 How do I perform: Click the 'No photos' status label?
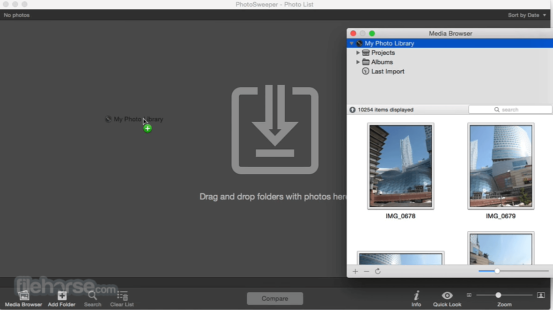(16, 15)
